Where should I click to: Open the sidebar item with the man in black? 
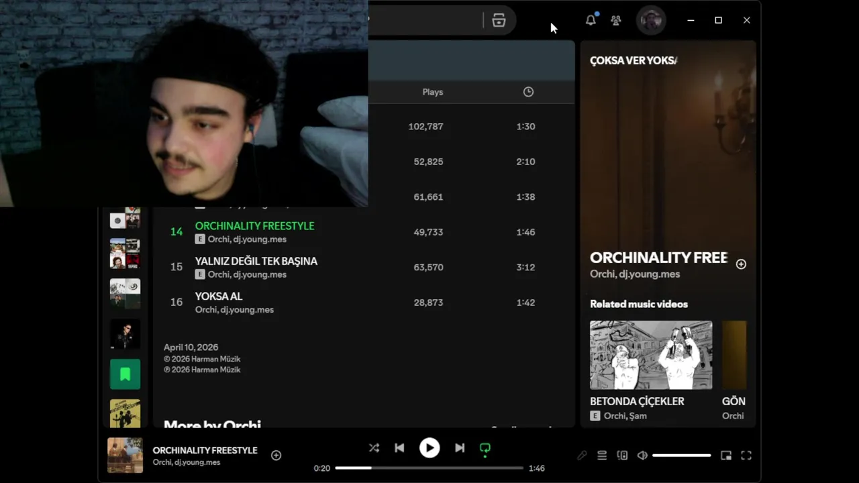pos(125,334)
